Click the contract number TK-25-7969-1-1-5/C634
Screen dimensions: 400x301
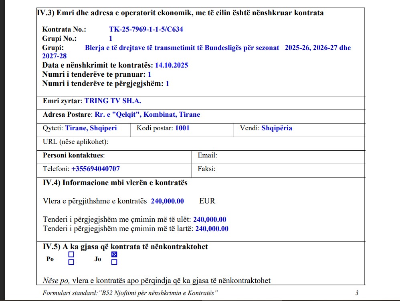146,30
